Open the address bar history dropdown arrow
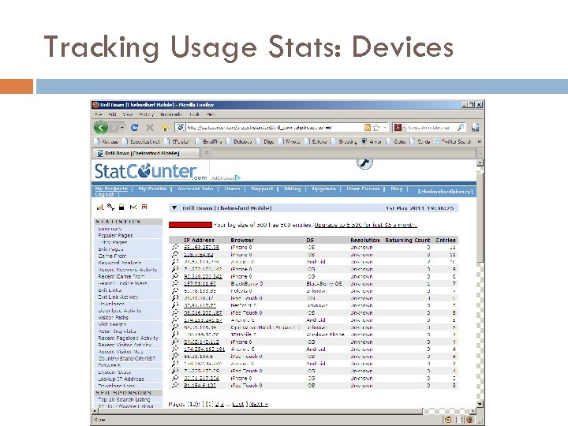The height and width of the screenshot is (426, 568). [384, 128]
